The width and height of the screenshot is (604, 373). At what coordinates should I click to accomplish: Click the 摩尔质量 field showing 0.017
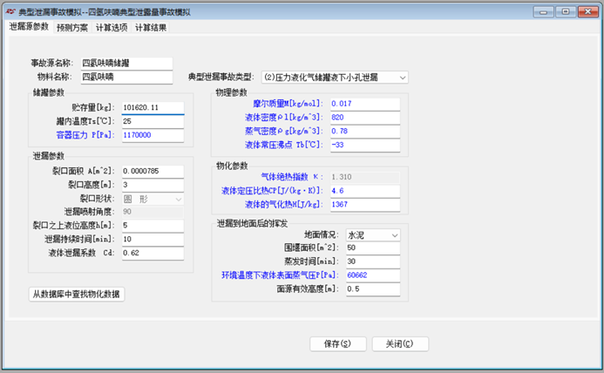[x=365, y=104]
